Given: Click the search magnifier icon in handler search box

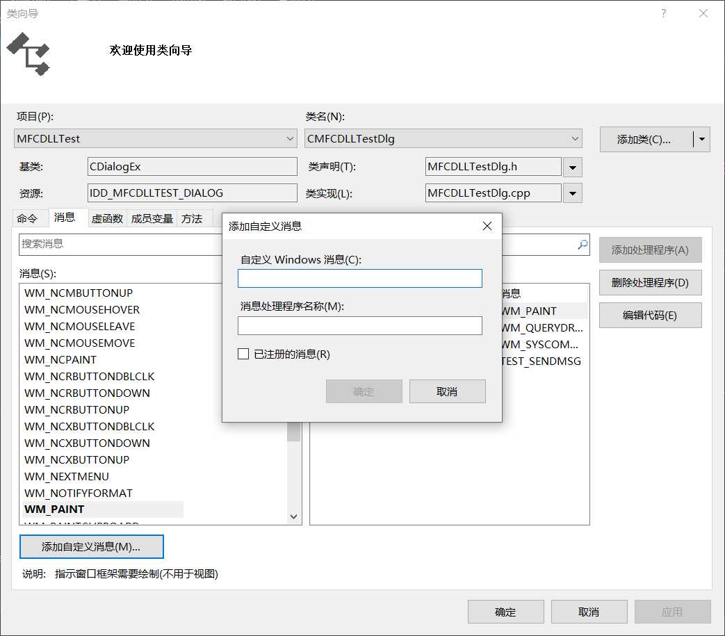Looking at the screenshot, I should (x=583, y=245).
